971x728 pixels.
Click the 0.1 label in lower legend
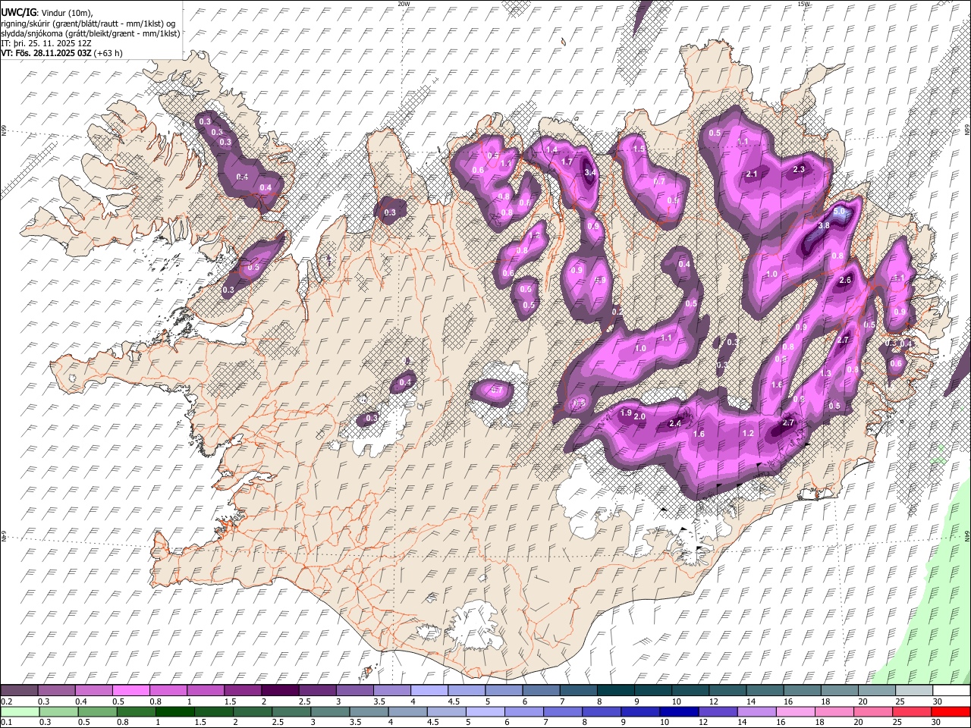6,723
